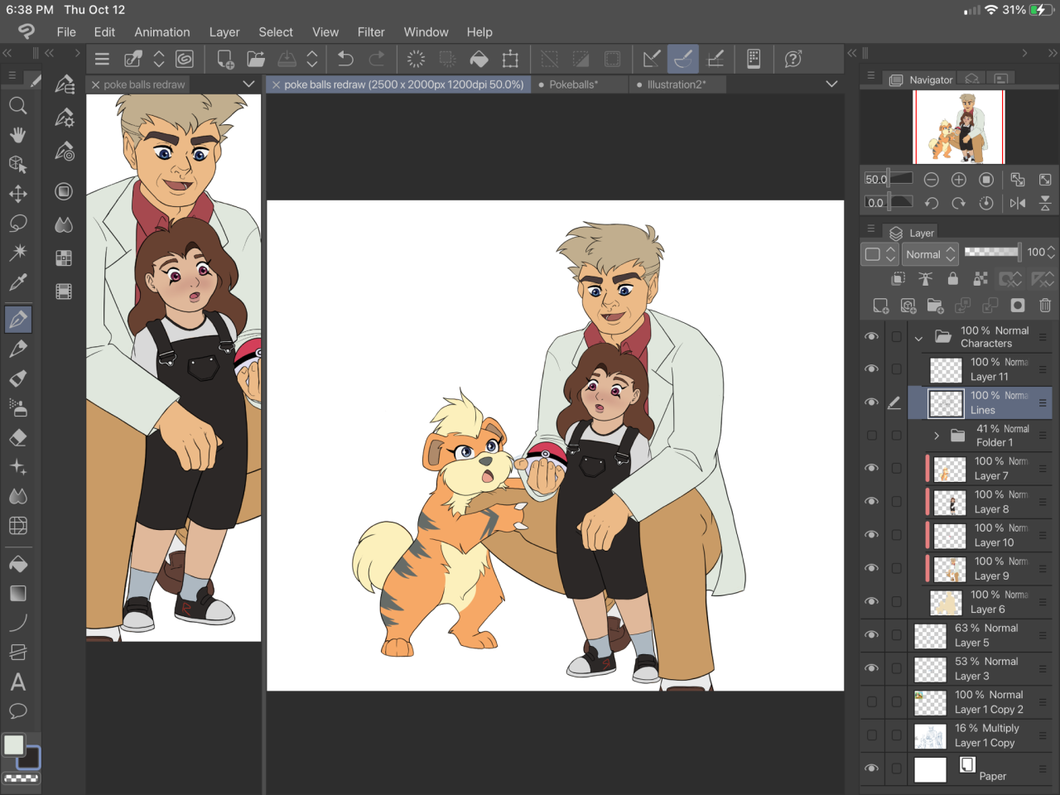Expand Folder 1 chevron

pos(937,436)
